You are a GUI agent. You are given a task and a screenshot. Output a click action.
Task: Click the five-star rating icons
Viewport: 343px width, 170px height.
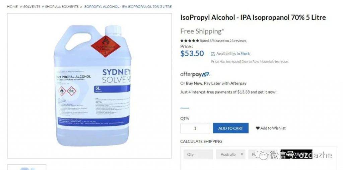(x=190, y=41)
